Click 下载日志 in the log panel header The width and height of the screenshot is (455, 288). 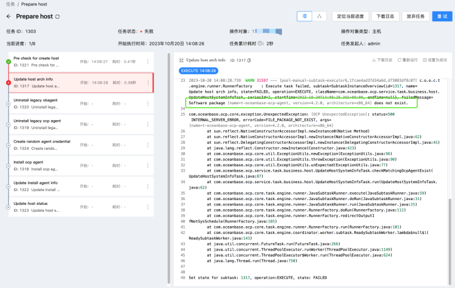pos(382,60)
